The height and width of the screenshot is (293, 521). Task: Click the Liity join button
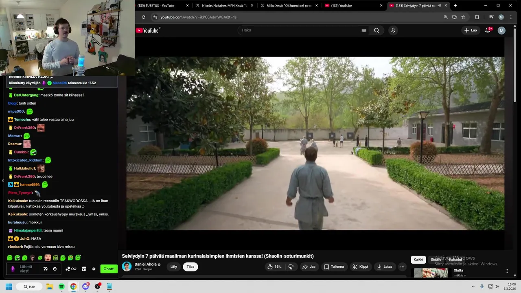point(174,267)
